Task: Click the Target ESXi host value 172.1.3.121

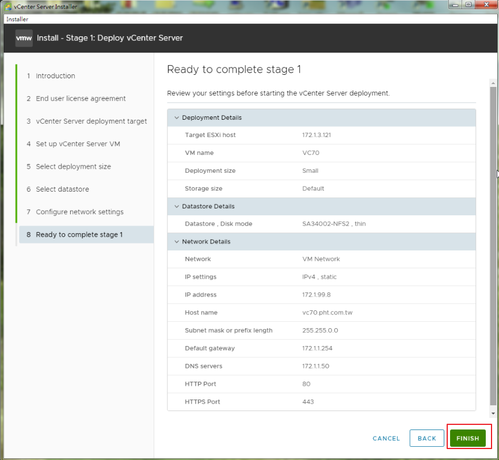Action: [317, 135]
